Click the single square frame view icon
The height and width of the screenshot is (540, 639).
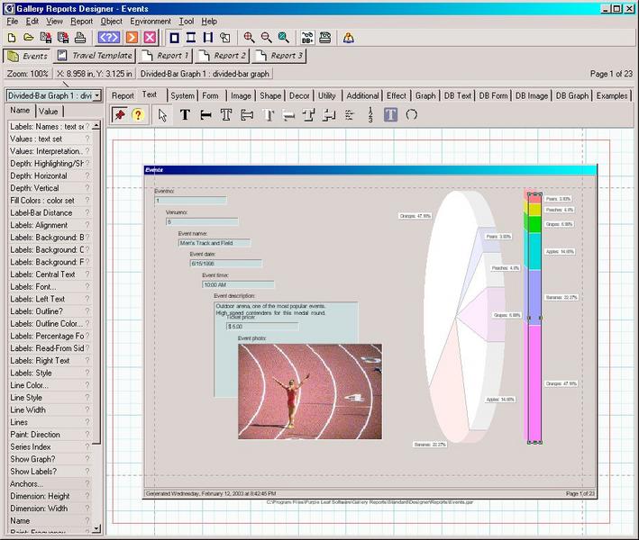175,38
